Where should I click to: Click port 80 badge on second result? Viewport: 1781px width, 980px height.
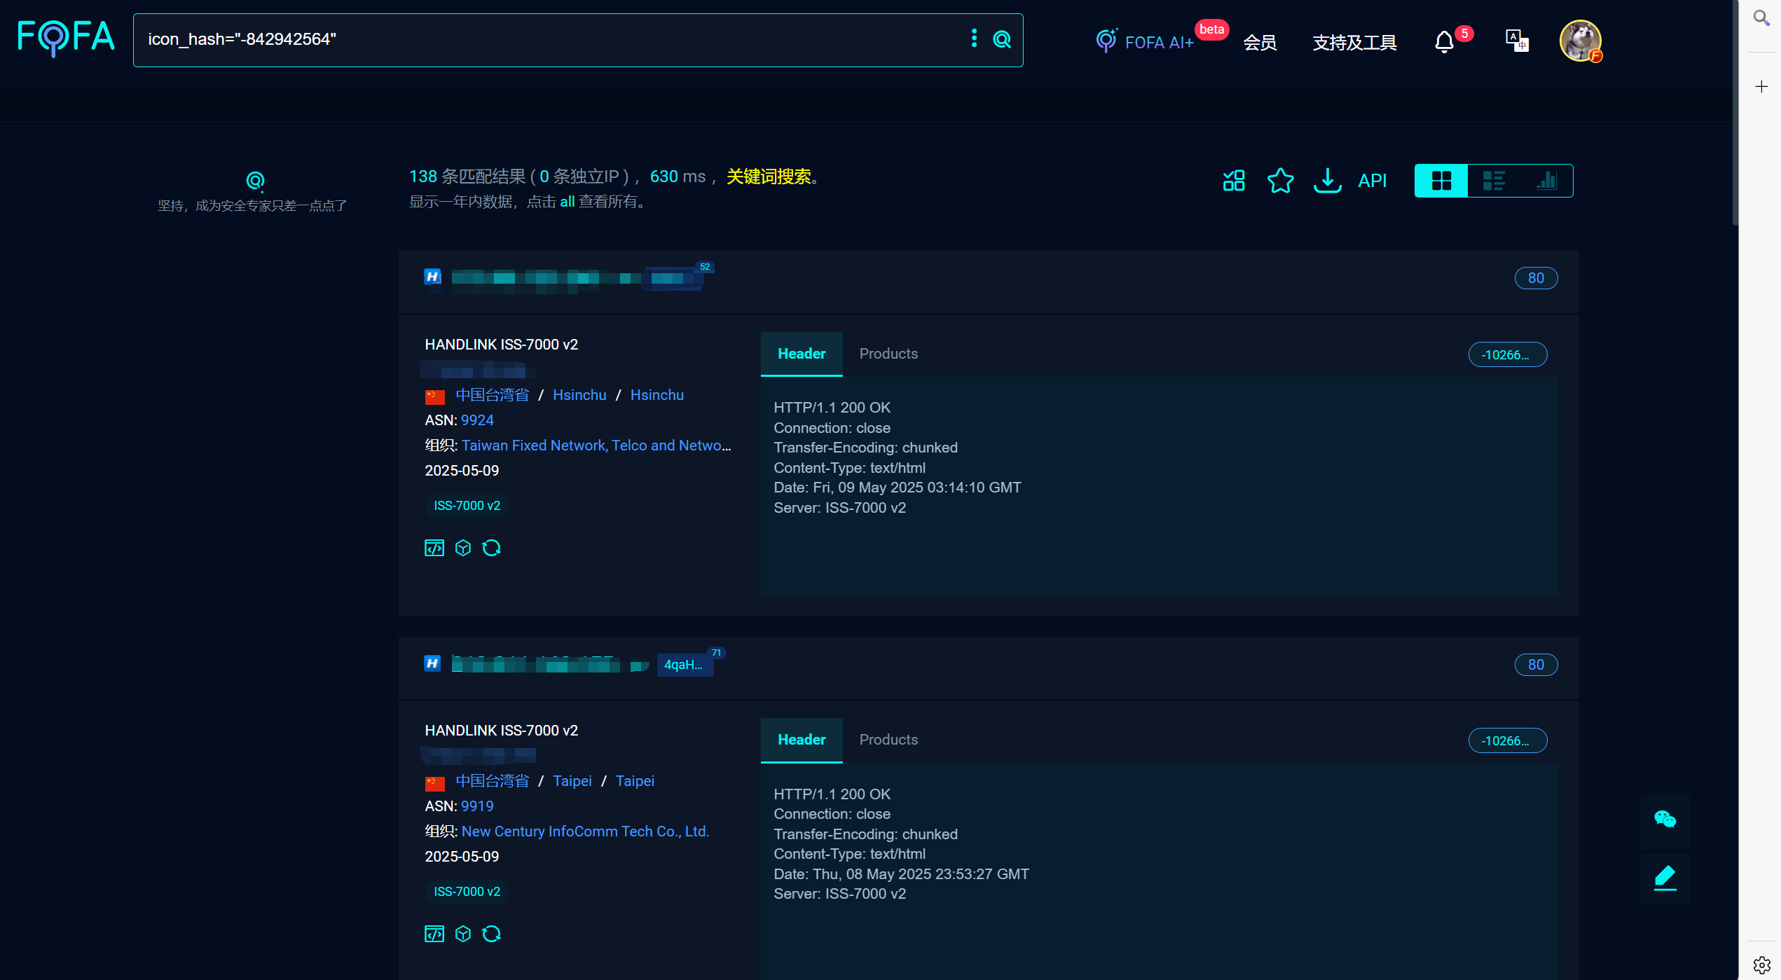(x=1536, y=665)
